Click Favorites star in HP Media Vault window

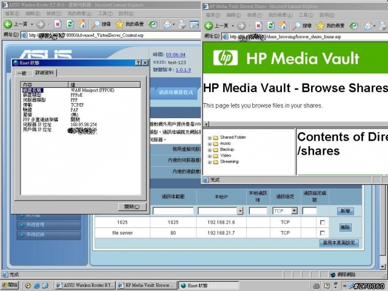[x=320, y=25]
